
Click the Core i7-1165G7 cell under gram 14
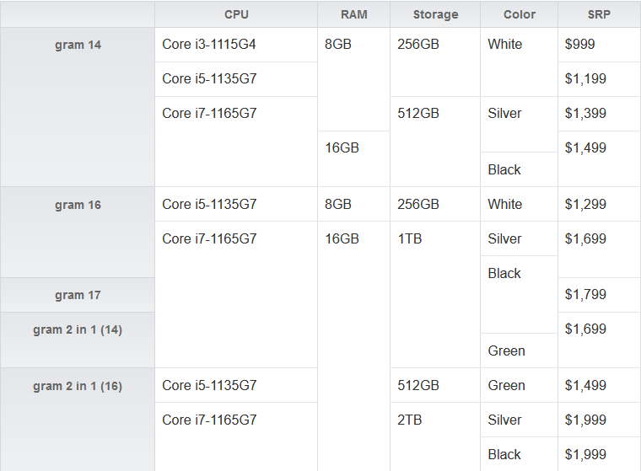(209, 114)
